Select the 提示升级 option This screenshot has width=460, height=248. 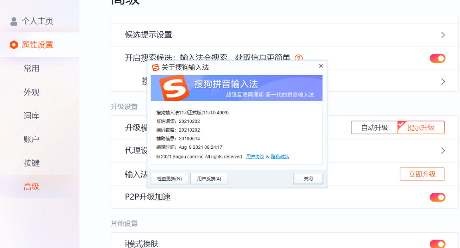tap(421, 128)
